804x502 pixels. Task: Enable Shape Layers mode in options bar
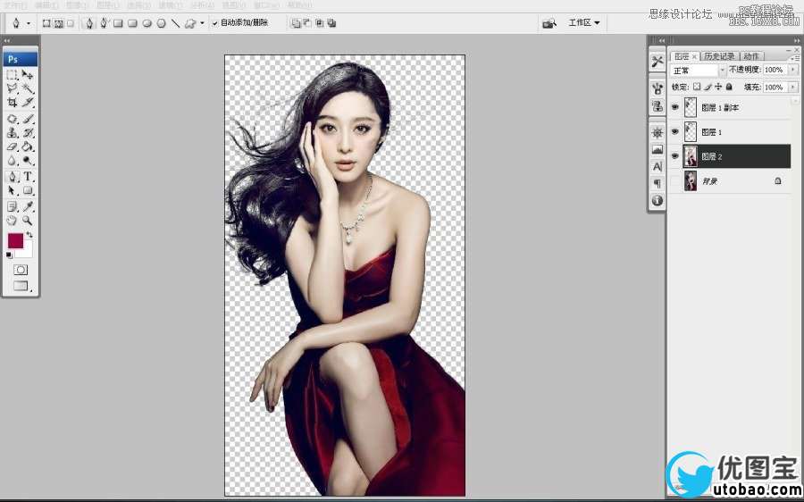(x=46, y=23)
